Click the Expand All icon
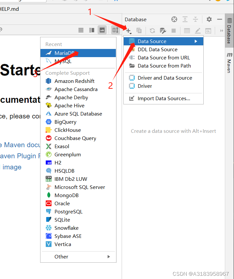234x279 pixels. click(x=185, y=19)
